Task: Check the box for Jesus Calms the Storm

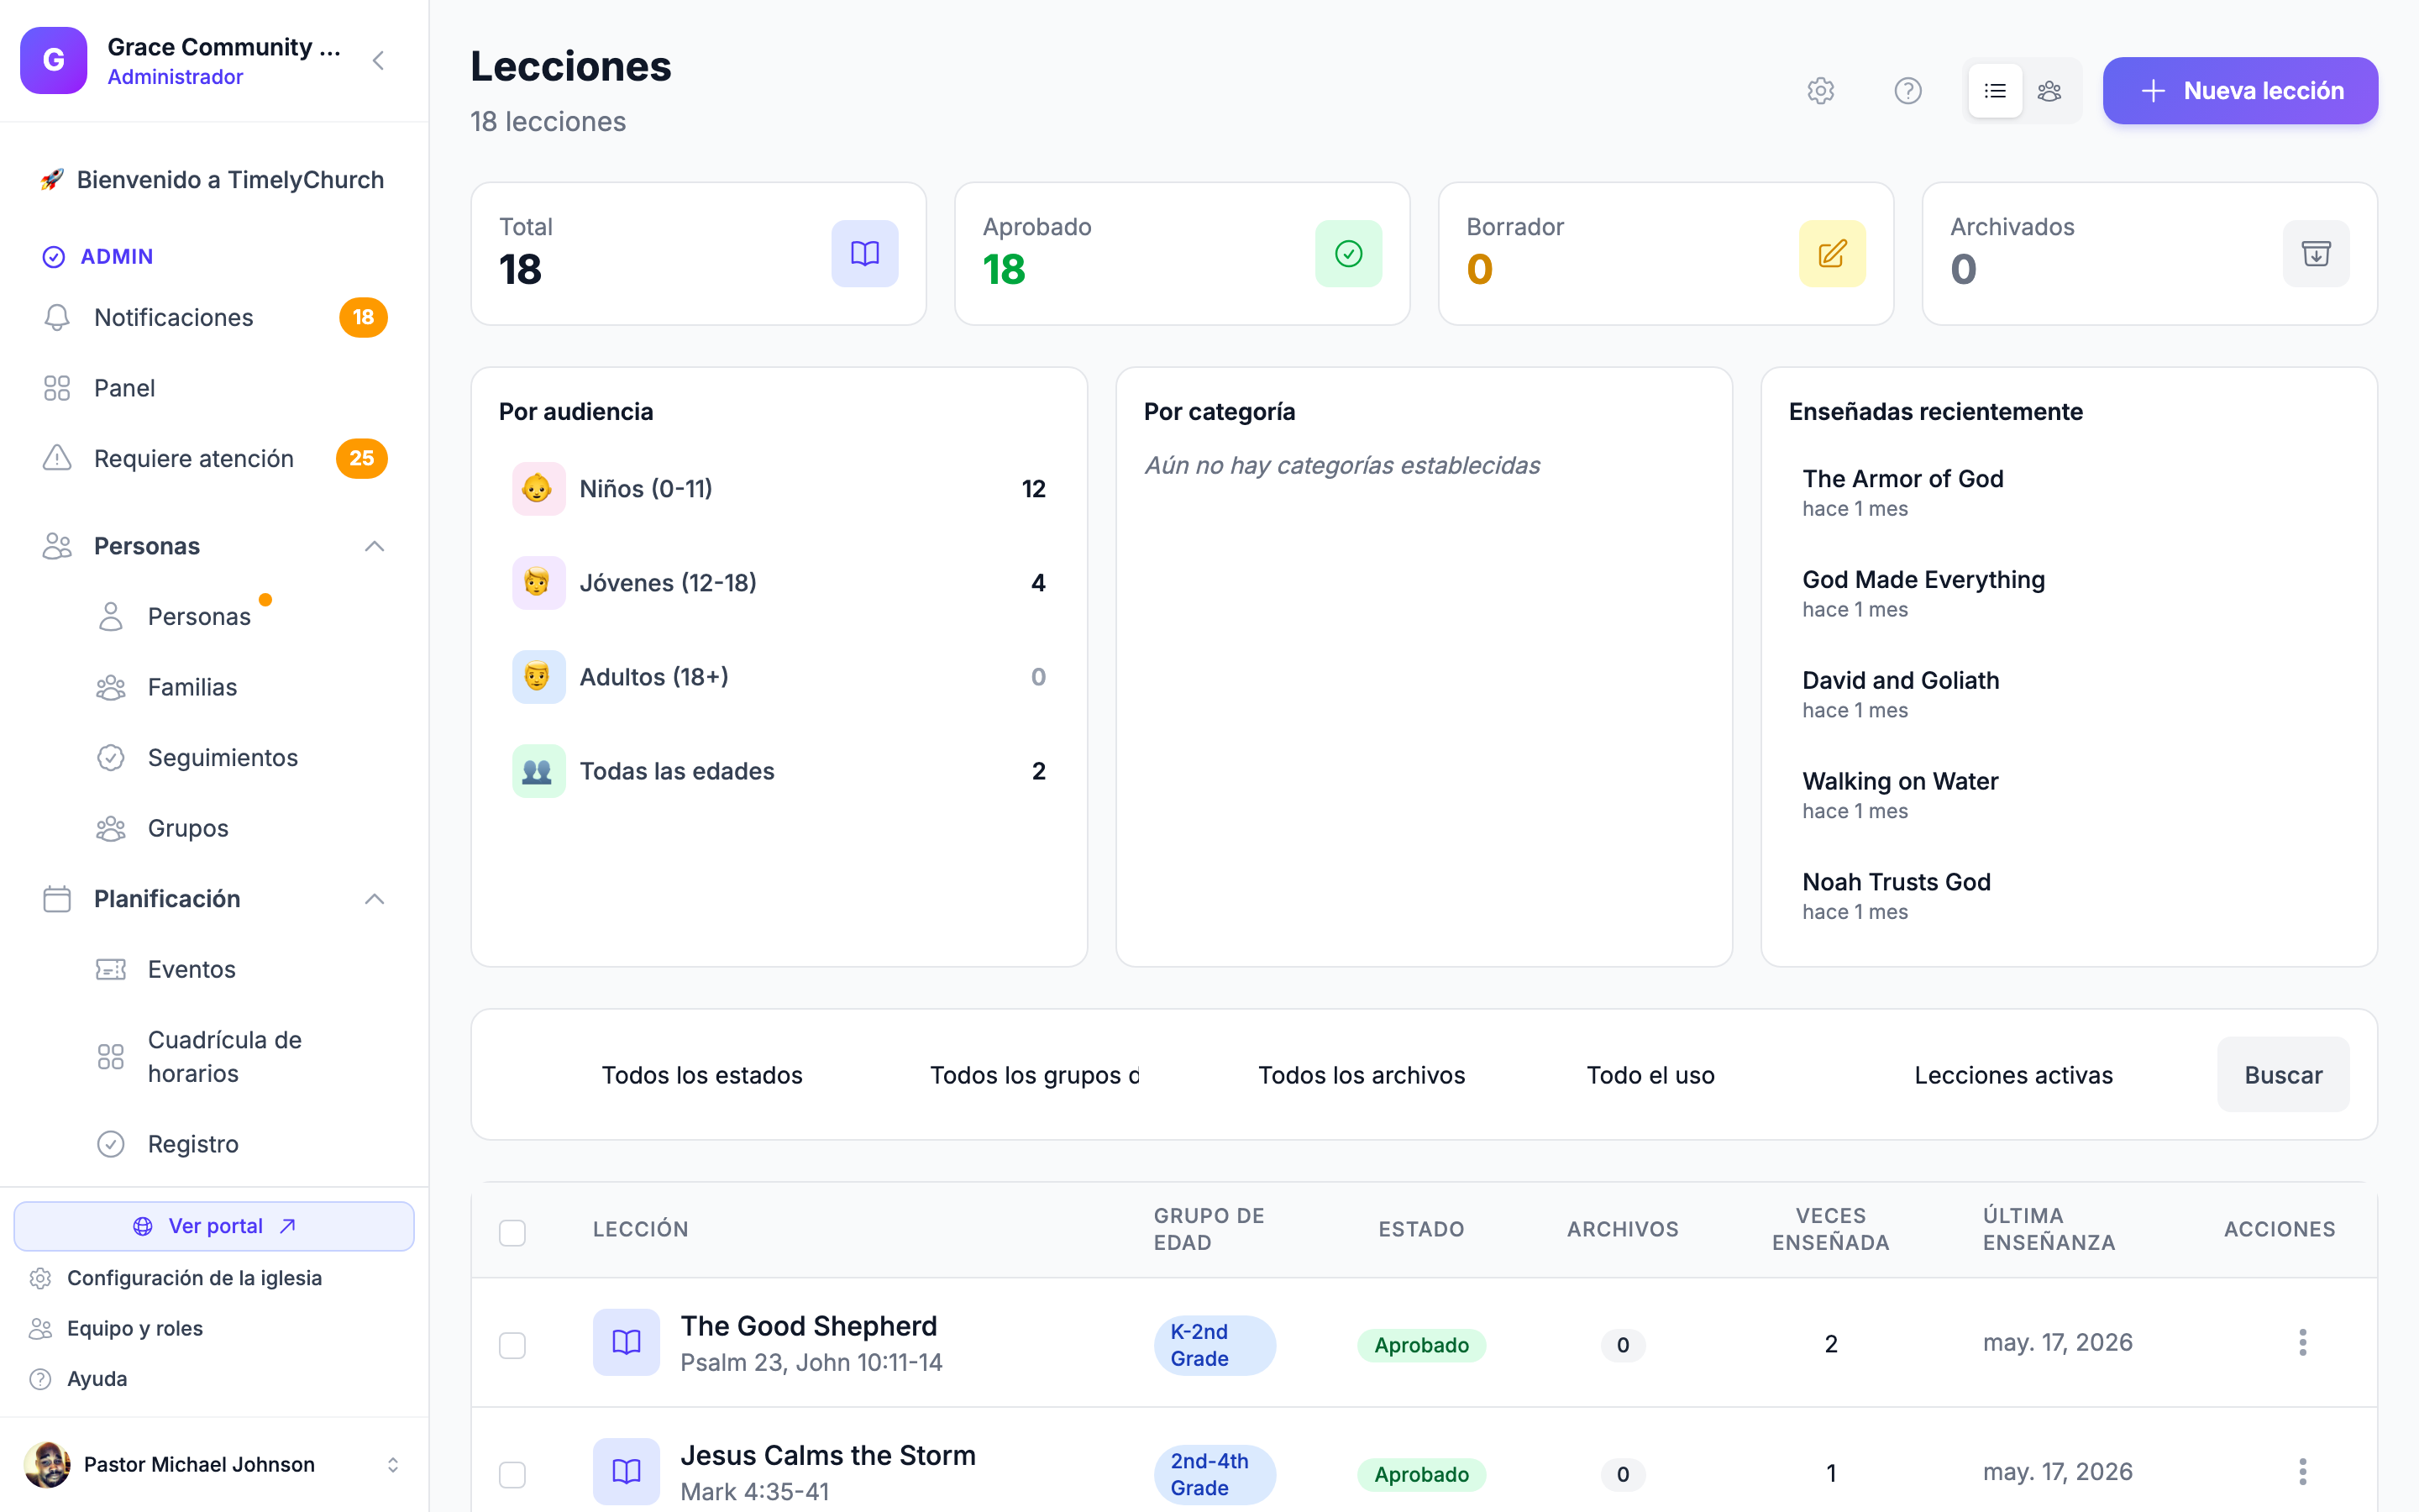Action: (x=512, y=1474)
